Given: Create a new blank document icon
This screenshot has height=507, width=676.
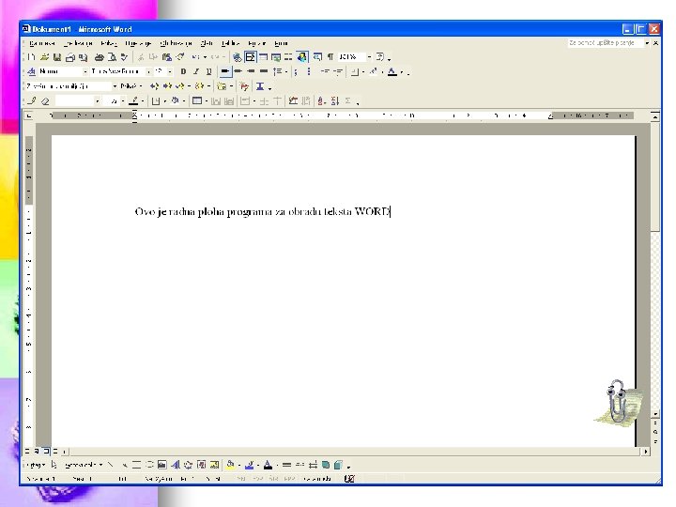Looking at the screenshot, I should click(32, 57).
